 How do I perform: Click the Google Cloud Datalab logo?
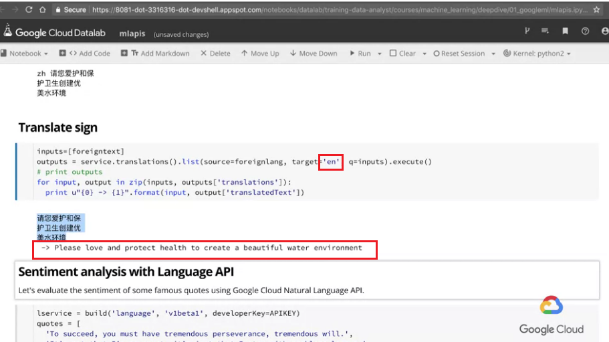tap(54, 32)
